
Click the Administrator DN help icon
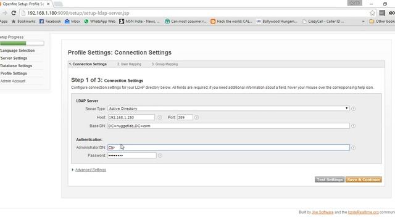coord(353,148)
